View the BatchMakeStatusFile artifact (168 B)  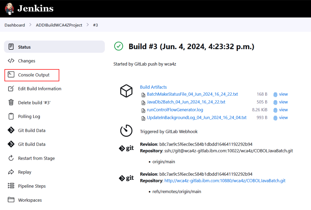(283, 94)
